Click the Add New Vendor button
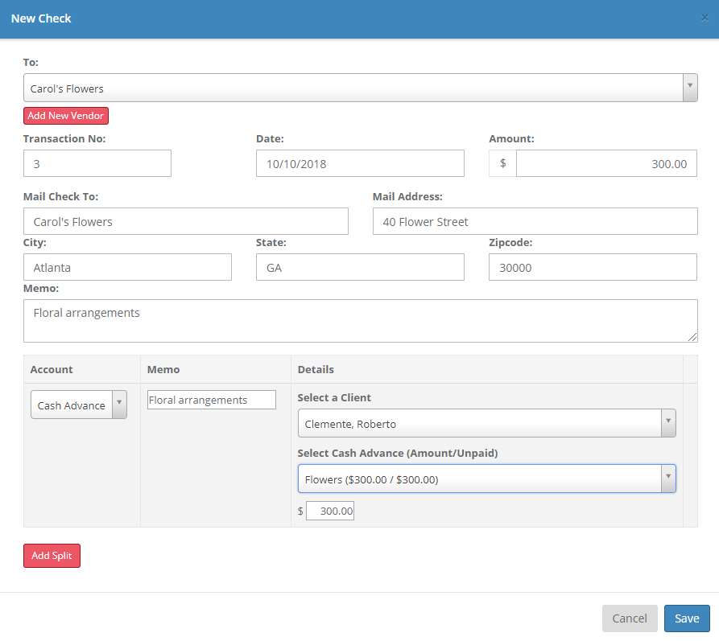 [x=65, y=116]
